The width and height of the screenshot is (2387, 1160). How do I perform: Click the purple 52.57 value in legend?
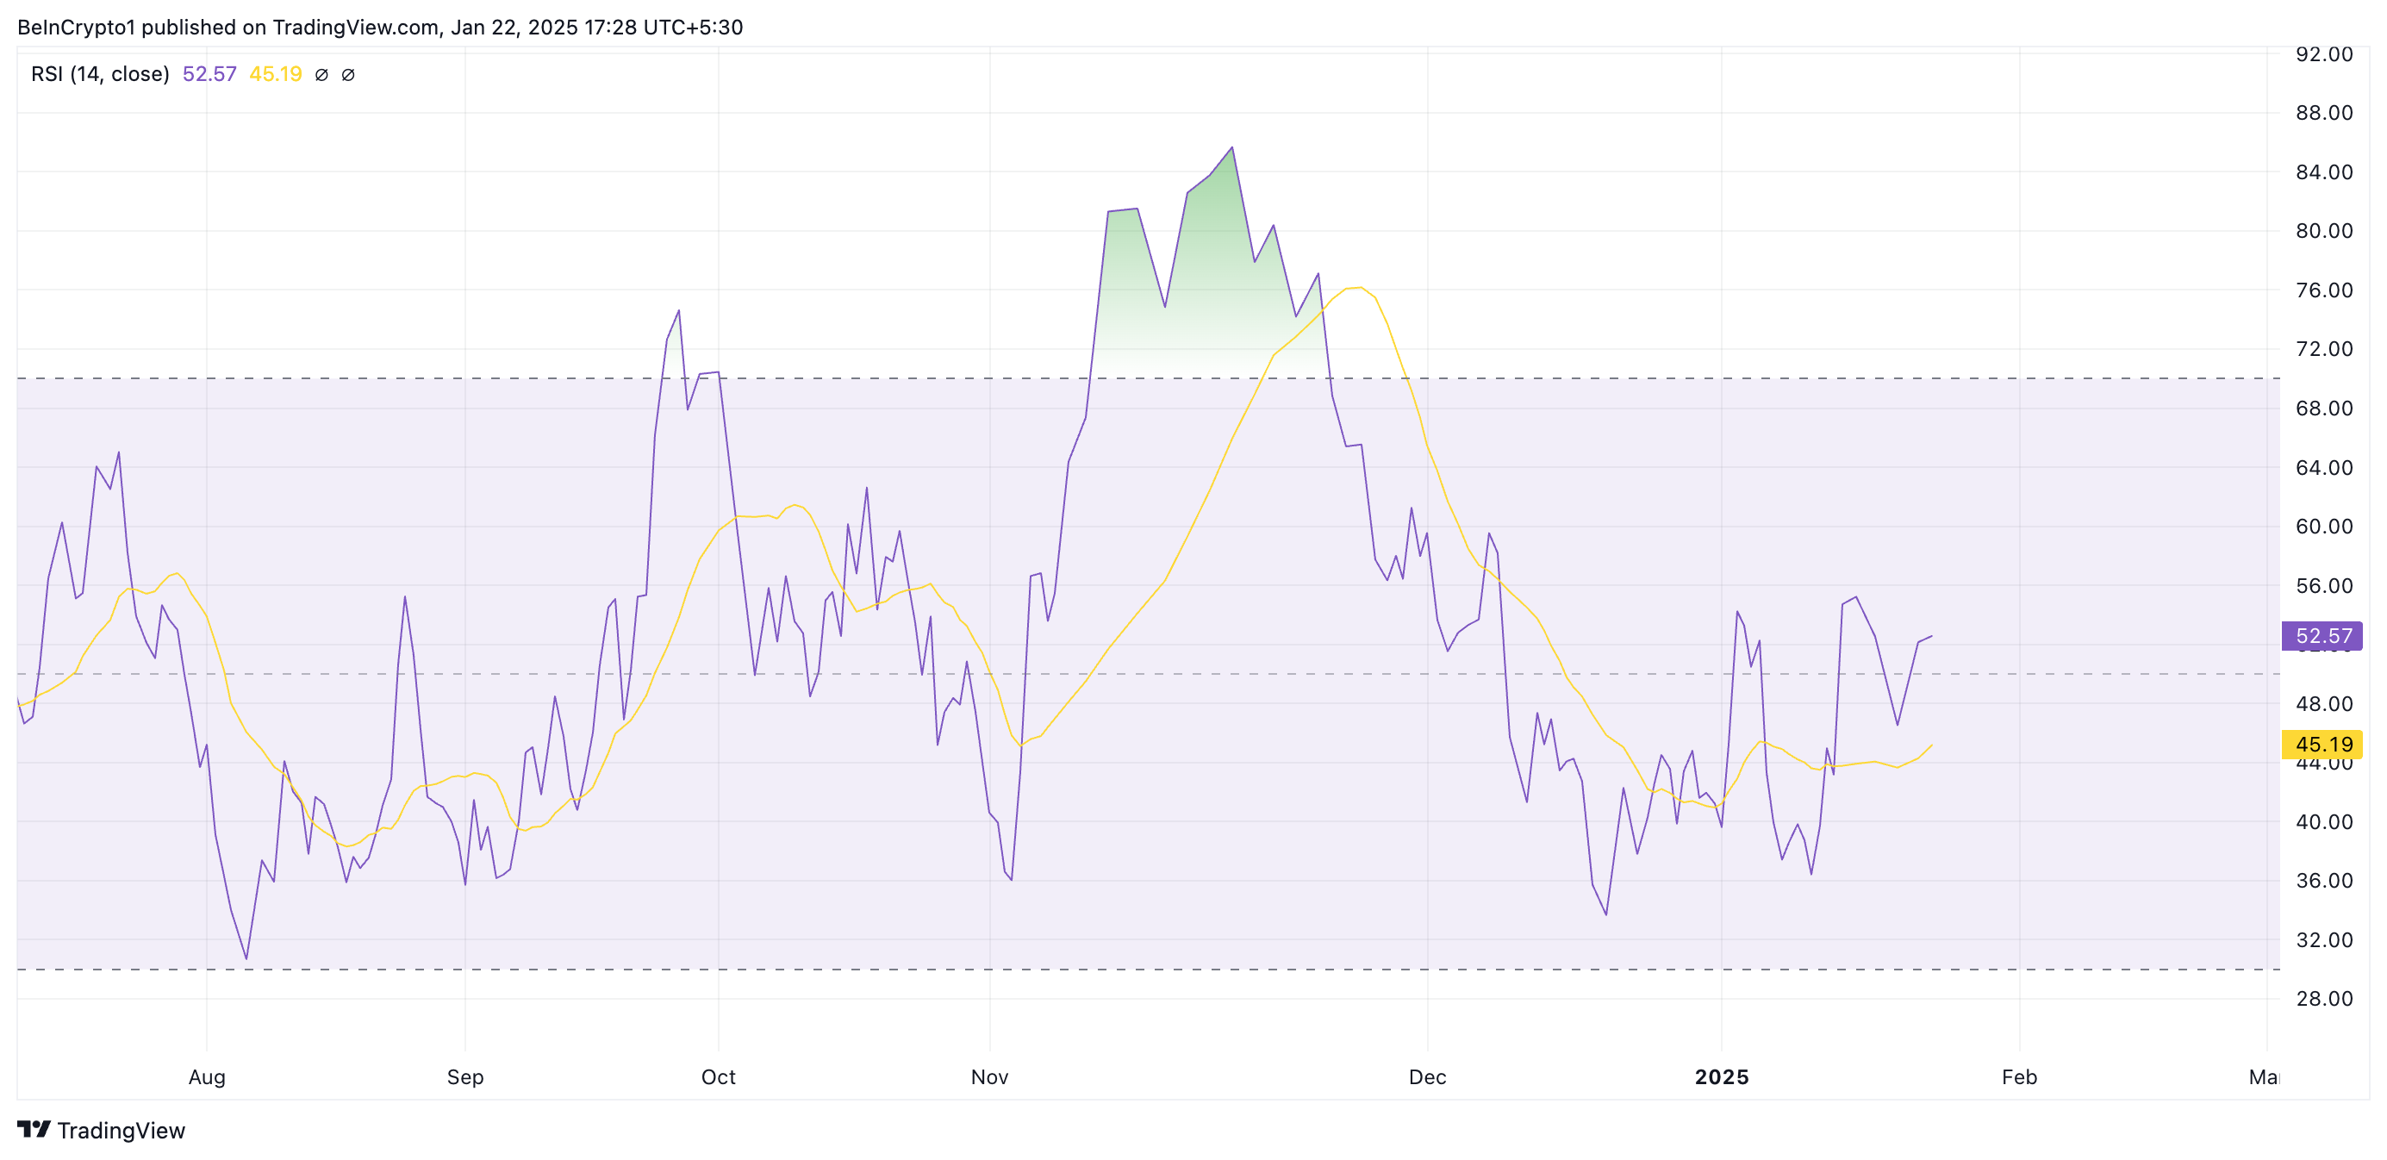[209, 74]
